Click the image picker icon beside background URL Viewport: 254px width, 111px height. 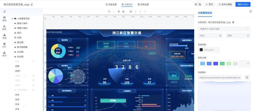(x=247, y=78)
